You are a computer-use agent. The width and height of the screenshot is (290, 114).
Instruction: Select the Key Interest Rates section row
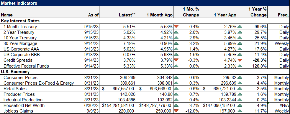coord(145,21)
